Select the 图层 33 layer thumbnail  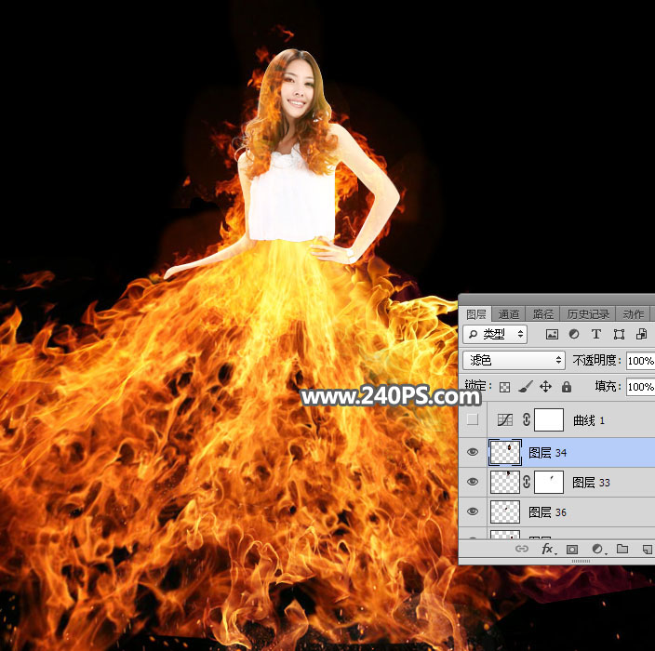[505, 482]
